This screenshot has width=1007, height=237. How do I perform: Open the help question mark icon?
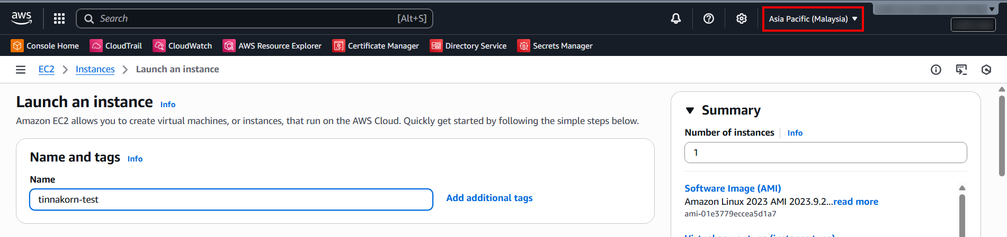[709, 18]
